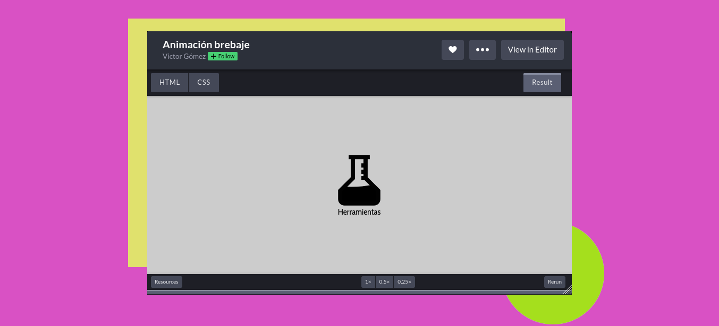Click the embed resize corner handle
The image size is (719, 326).
click(x=567, y=289)
